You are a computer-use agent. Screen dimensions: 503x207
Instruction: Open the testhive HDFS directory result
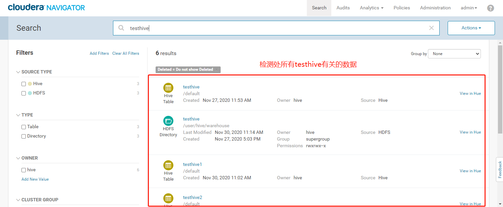[191, 119]
